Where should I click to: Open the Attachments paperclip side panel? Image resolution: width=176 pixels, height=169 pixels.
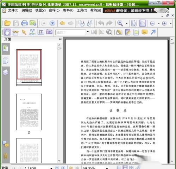pos(5,156)
